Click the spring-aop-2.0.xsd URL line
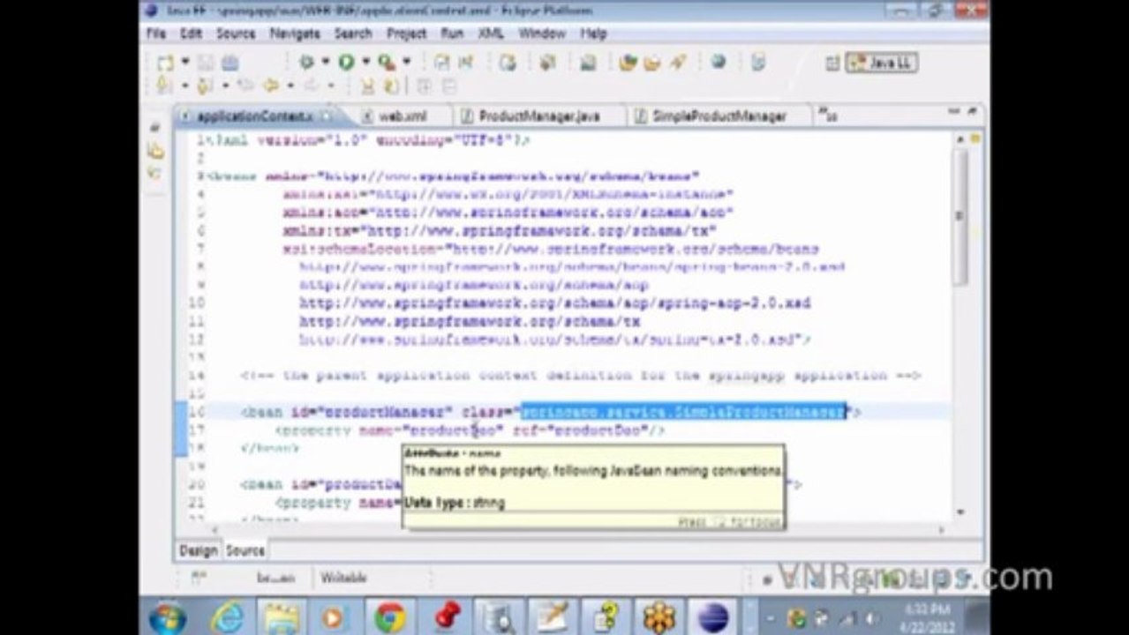 (554, 303)
